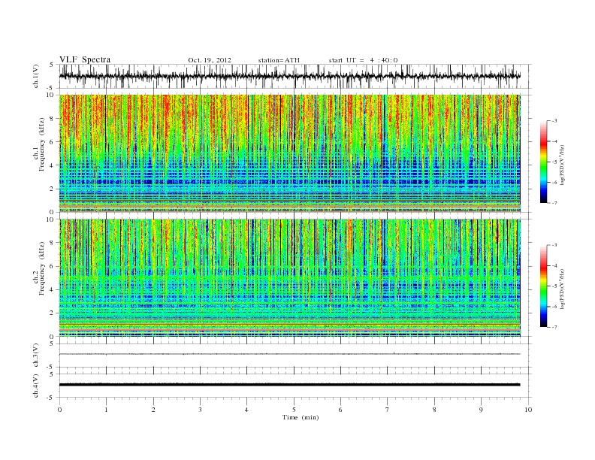
Task: Click time axis tick label "1"
Action: 106,410
